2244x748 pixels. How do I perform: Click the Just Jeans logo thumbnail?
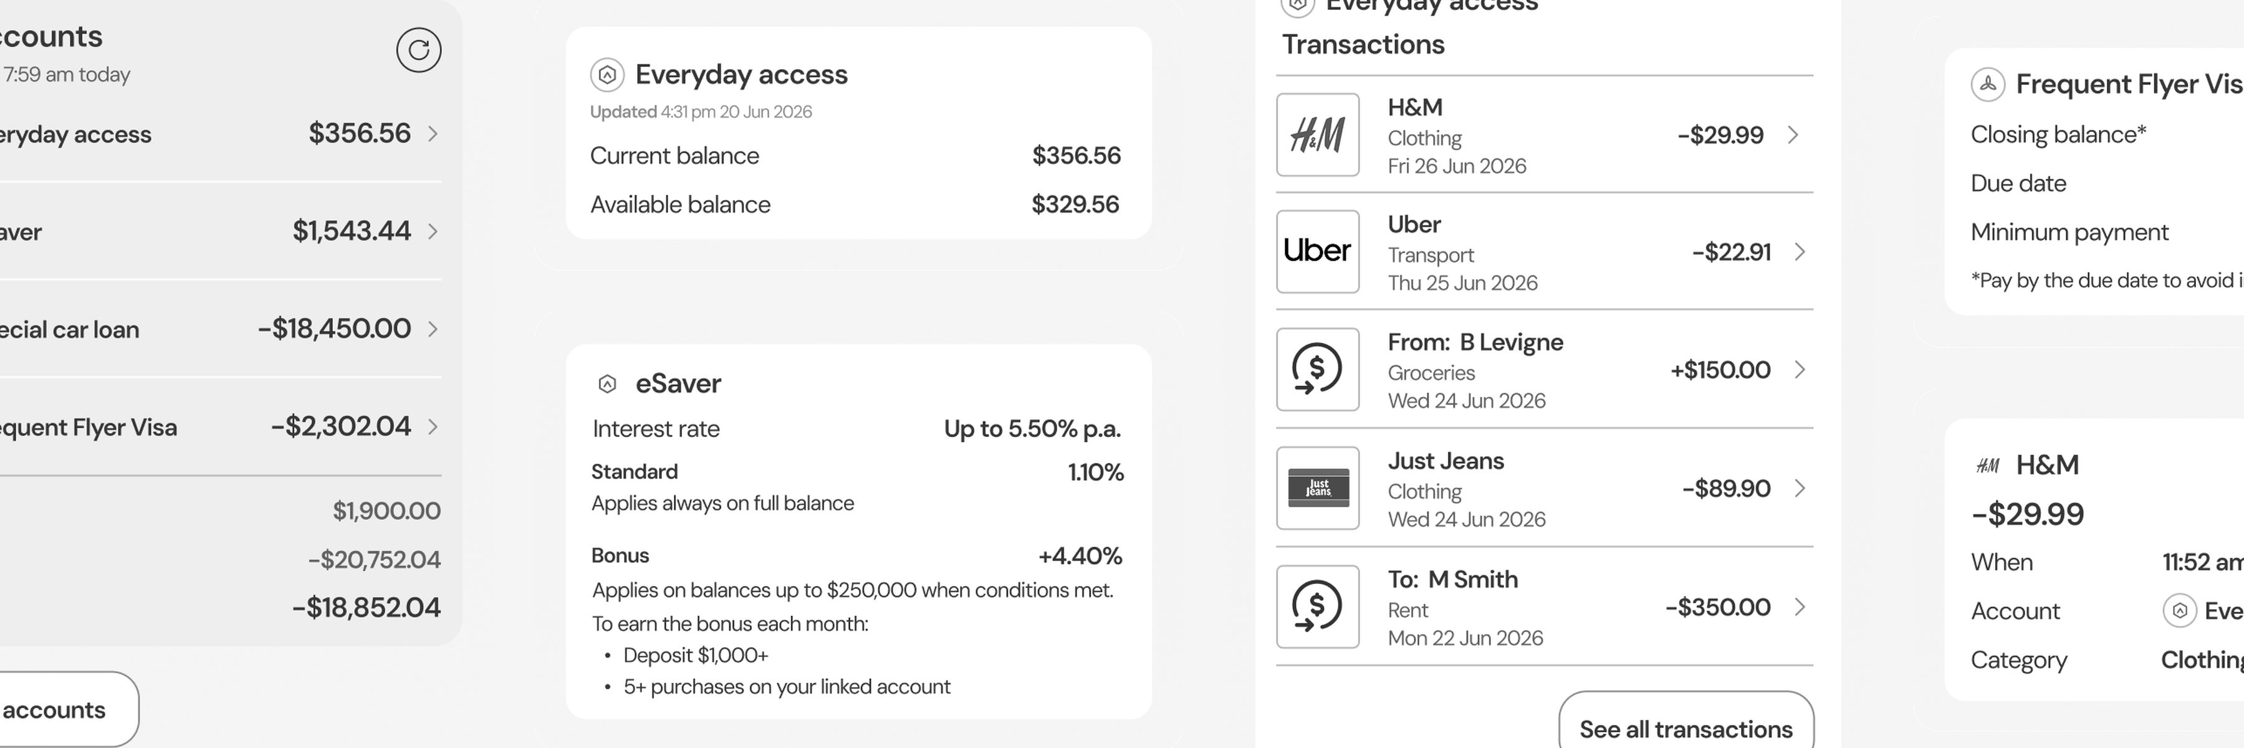tap(1317, 487)
